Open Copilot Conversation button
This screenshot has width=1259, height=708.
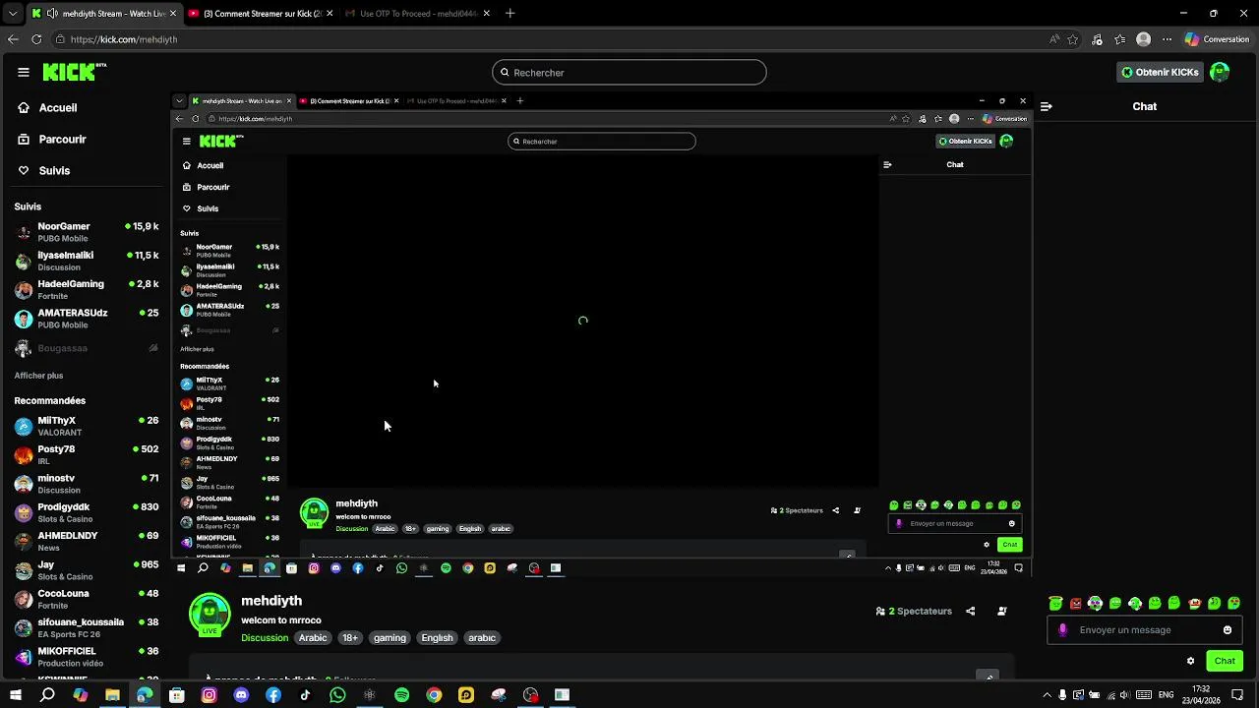coord(1217,39)
